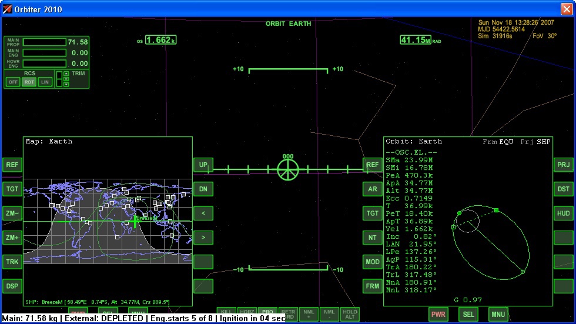Switch display mode with MOD button
The width and height of the screenshot is (576, 324).
[x=373, y=262]
